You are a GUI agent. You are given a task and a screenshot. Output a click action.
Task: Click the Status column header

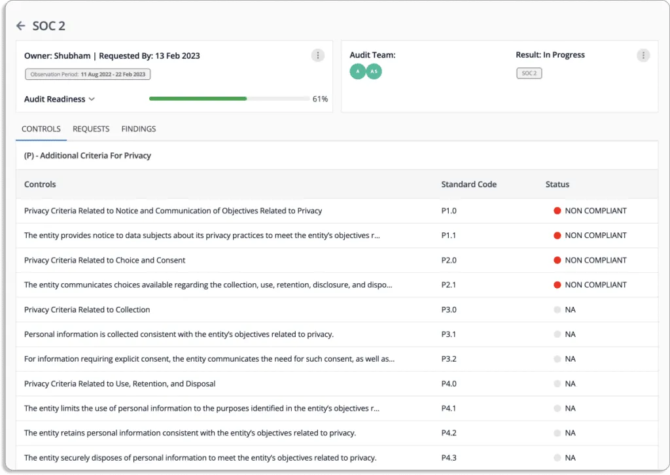(557, 185)
